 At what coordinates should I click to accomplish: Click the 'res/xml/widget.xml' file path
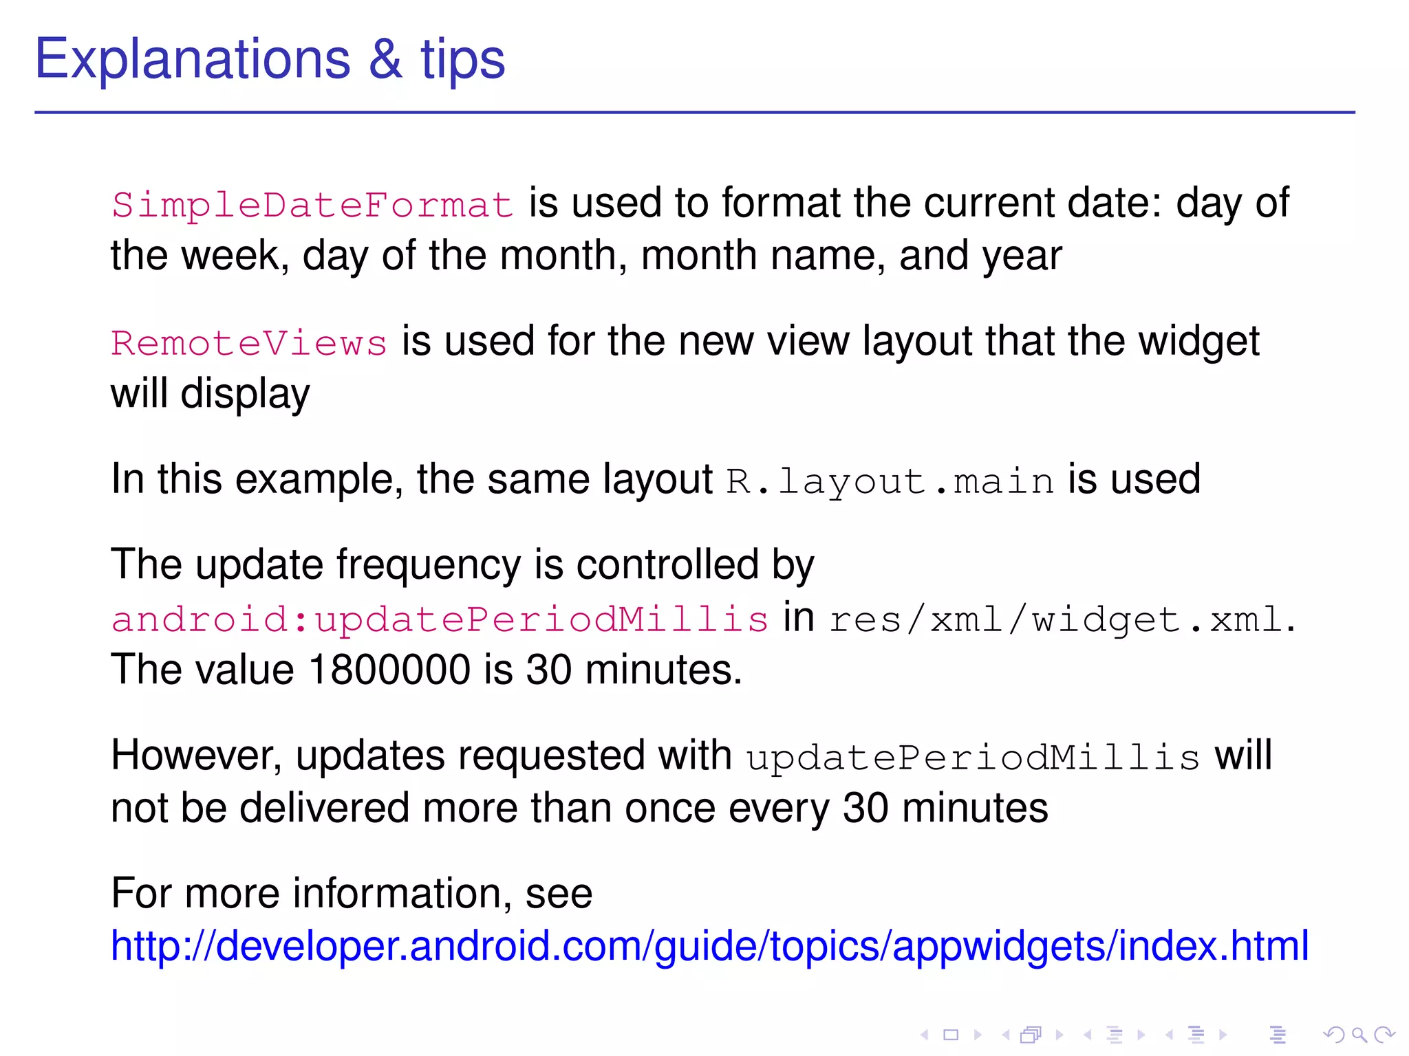coord(1057,619)
